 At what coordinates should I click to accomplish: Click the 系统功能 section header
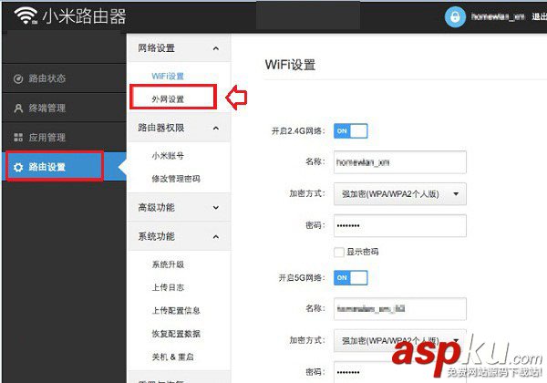pos(179,236)
